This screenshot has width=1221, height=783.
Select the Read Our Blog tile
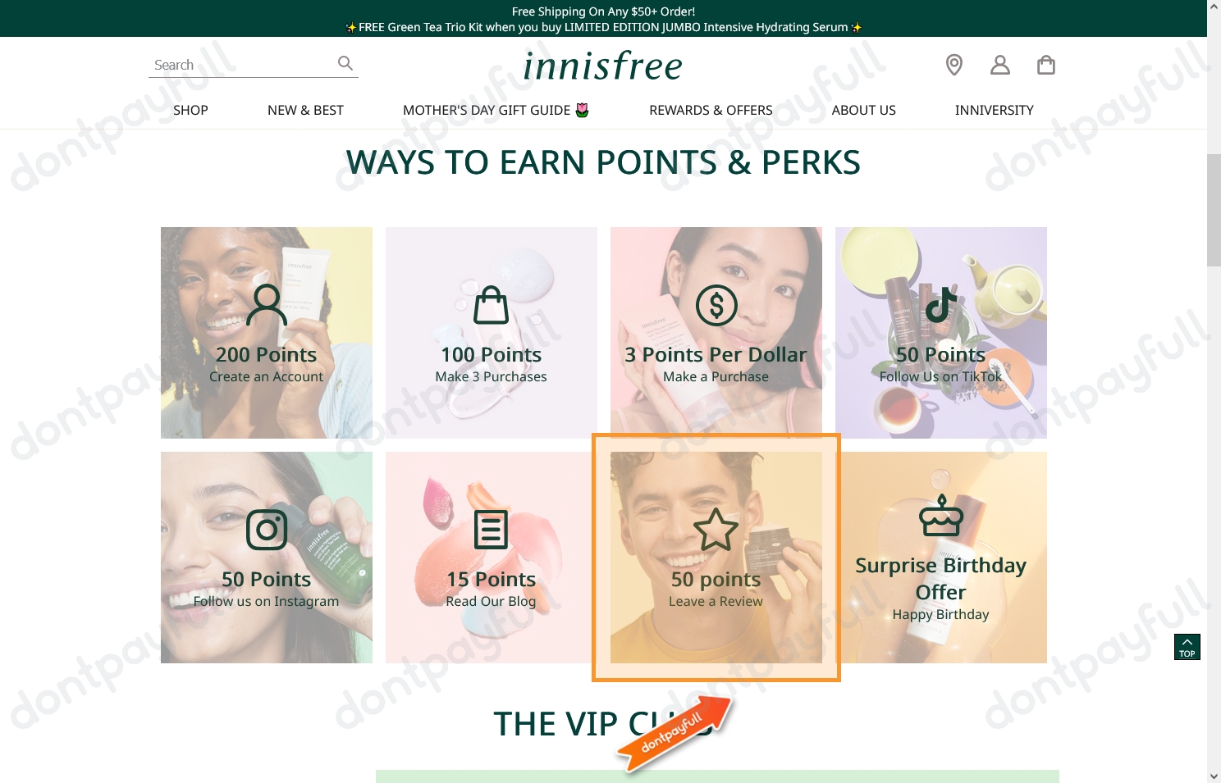[492, 558]
